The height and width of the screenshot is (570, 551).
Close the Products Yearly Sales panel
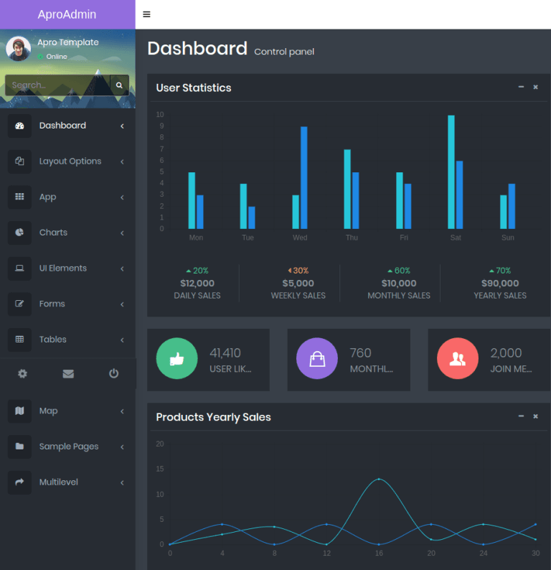click(x=535, y=416)
